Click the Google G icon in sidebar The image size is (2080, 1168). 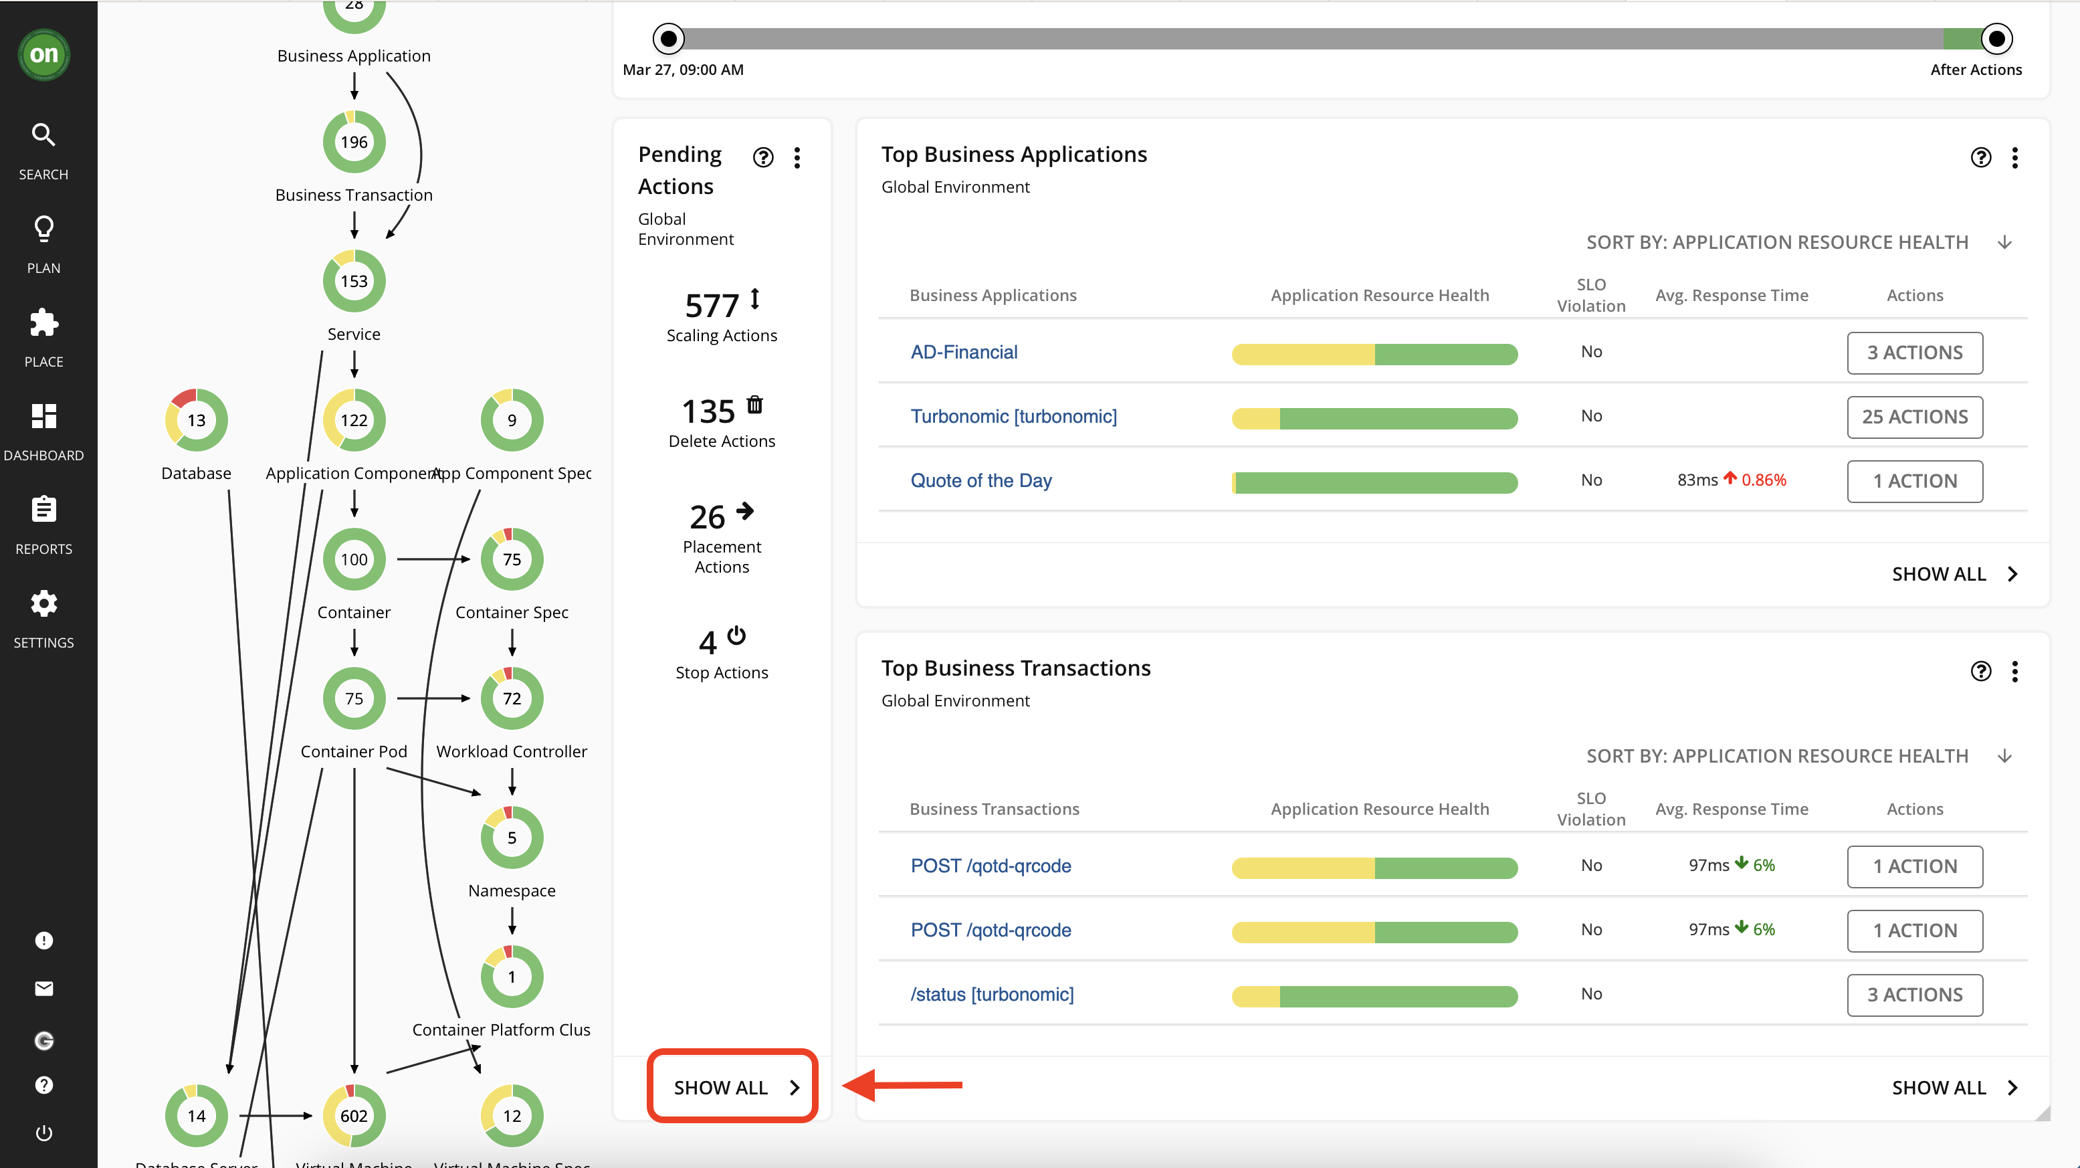[43, 1040]
